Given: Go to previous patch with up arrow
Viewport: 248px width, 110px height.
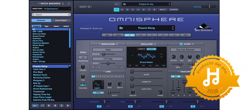Looking at the screenshot, I should (55, 106).
